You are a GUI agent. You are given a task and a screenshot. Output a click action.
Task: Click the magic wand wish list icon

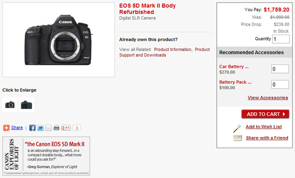(237, 128)
